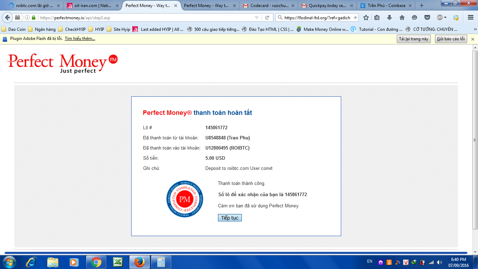478x269 pixels.
Task: Dismiss the Flash plugin notification bar
Action: pyautogui.click(x=473, y=39)
